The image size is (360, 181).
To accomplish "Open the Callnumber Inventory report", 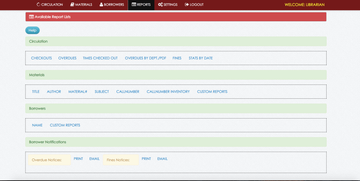I will [168, 92].
